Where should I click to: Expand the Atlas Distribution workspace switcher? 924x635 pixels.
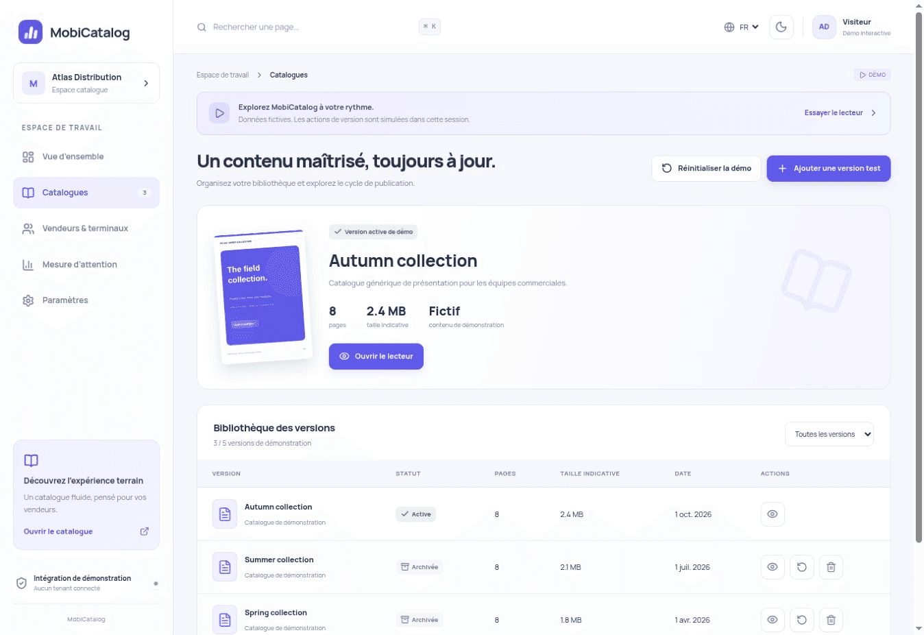coord(86,83)
